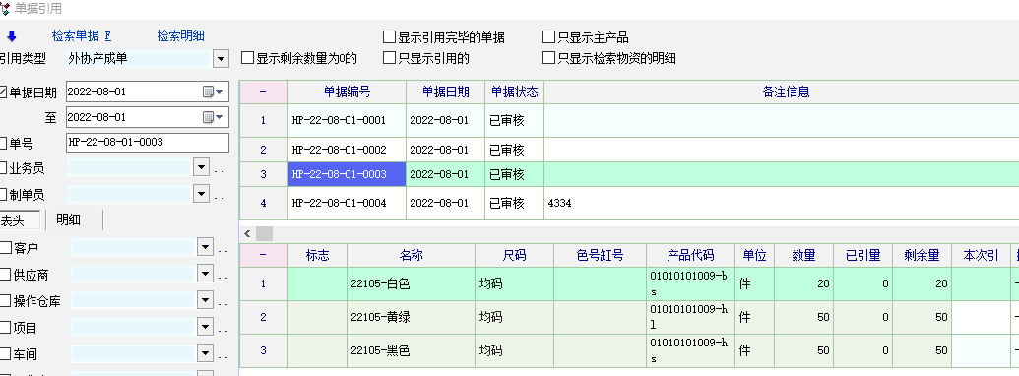Viewport: 1019px width, 376px height.
Task: Switch to the 明细 tab
Action: pos(68,219)
